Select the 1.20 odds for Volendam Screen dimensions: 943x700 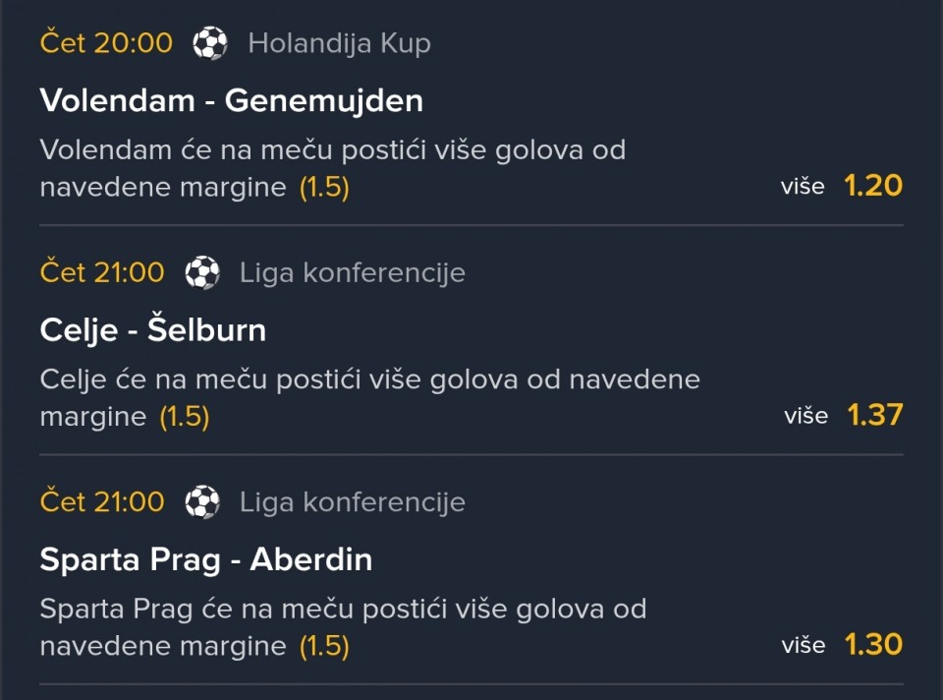point(872,186)
